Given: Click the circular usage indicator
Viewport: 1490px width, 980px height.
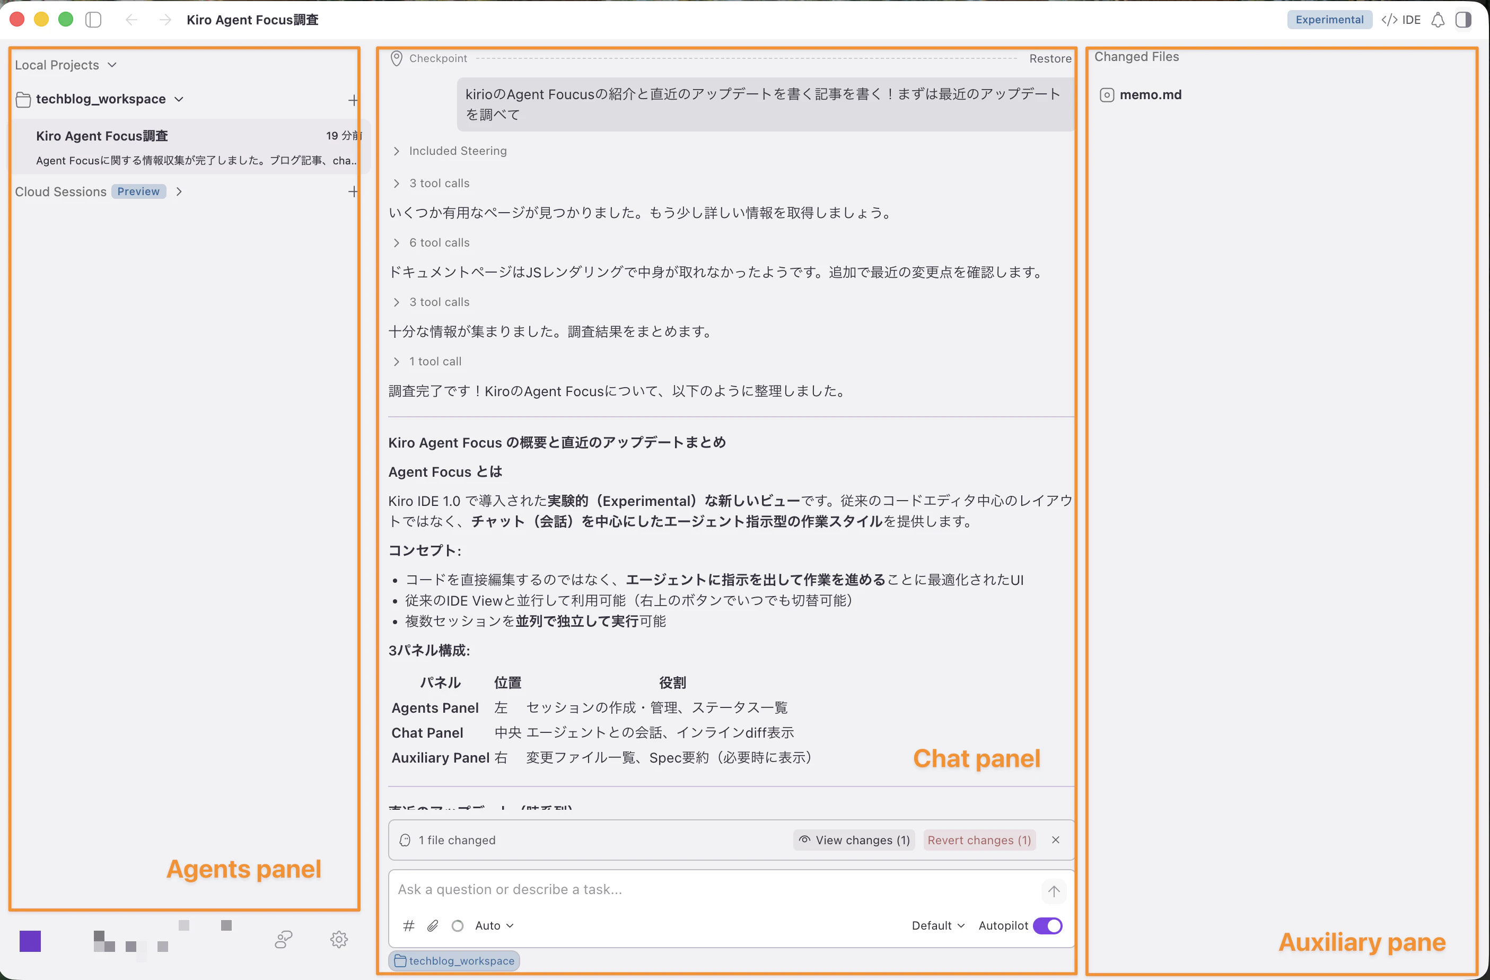Looking at the screenshot, I should click(458, 926).
